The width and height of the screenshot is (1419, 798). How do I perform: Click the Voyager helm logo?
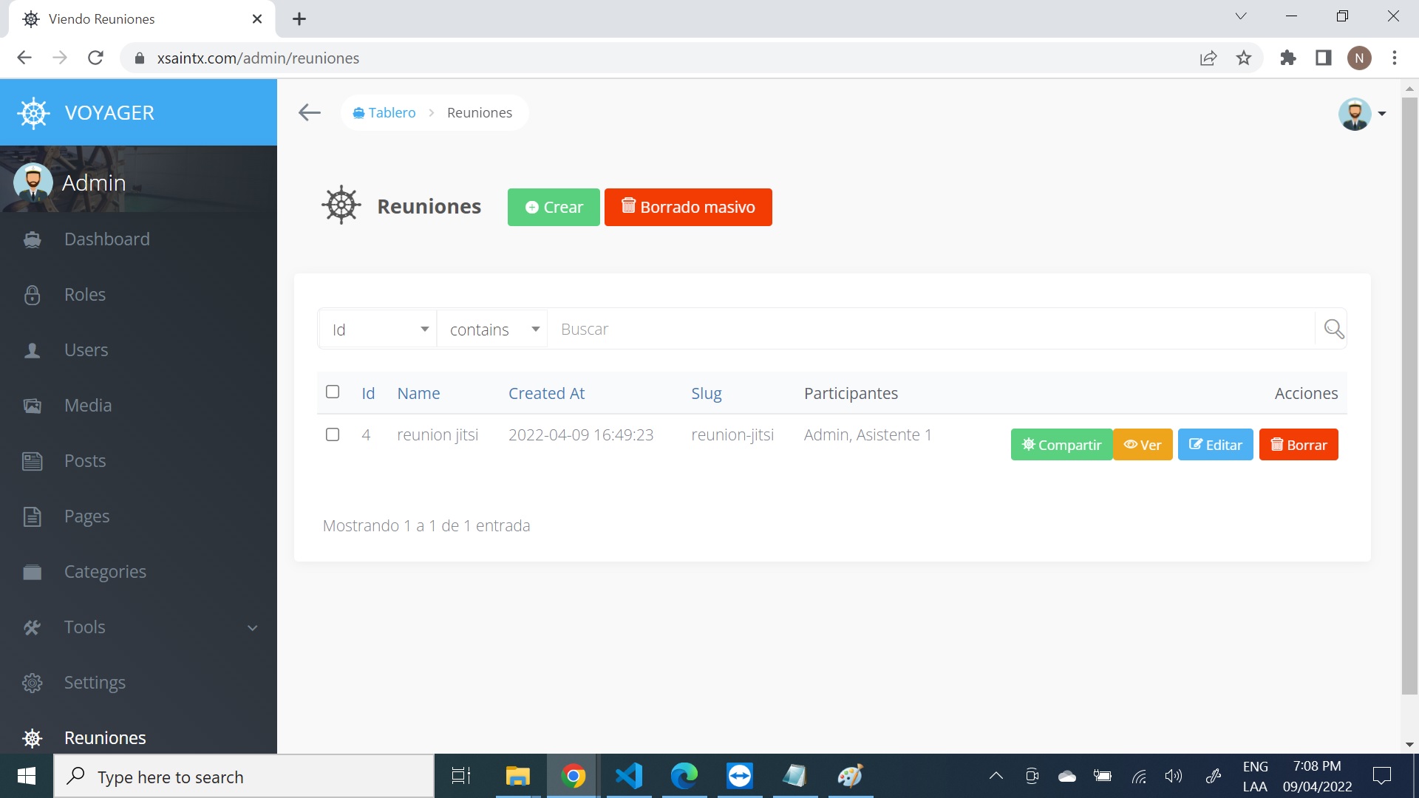click(33, 113)
